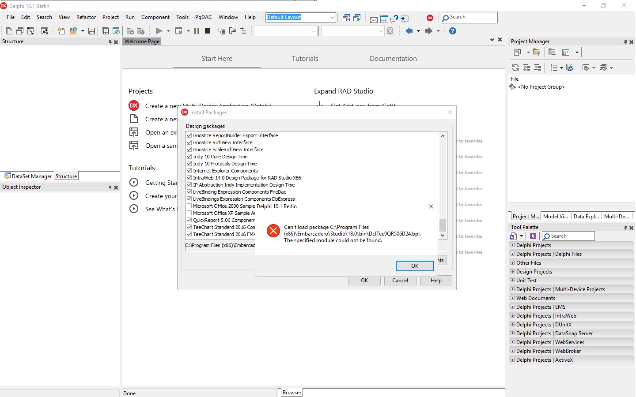Click Add New Project folder icon in Project Manager
636x397 pixels.
537,52
